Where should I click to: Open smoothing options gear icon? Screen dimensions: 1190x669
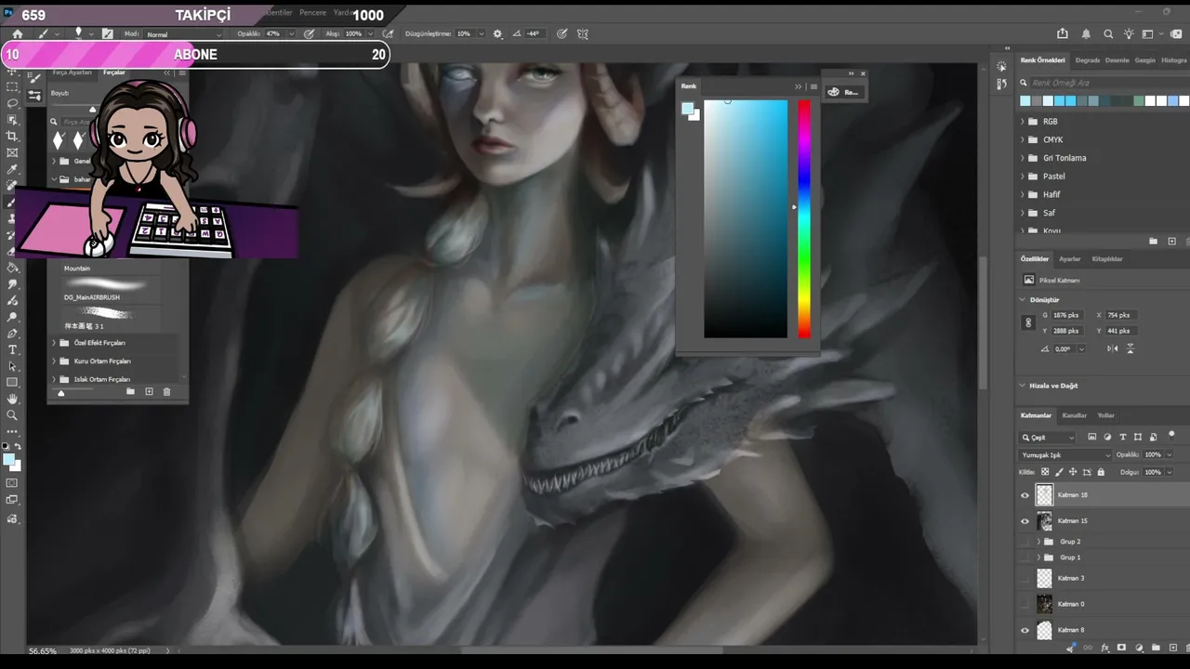[497, 33]
